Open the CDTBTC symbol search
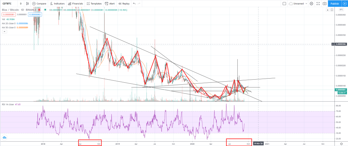 point(7,3)
